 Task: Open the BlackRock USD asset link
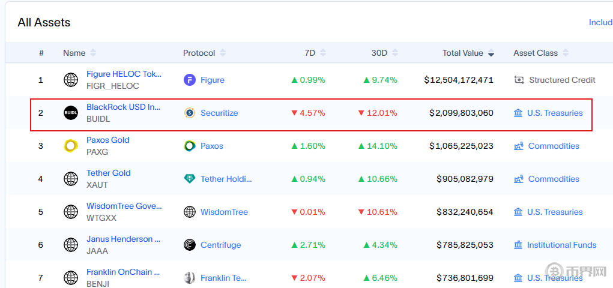click(123, 107)
